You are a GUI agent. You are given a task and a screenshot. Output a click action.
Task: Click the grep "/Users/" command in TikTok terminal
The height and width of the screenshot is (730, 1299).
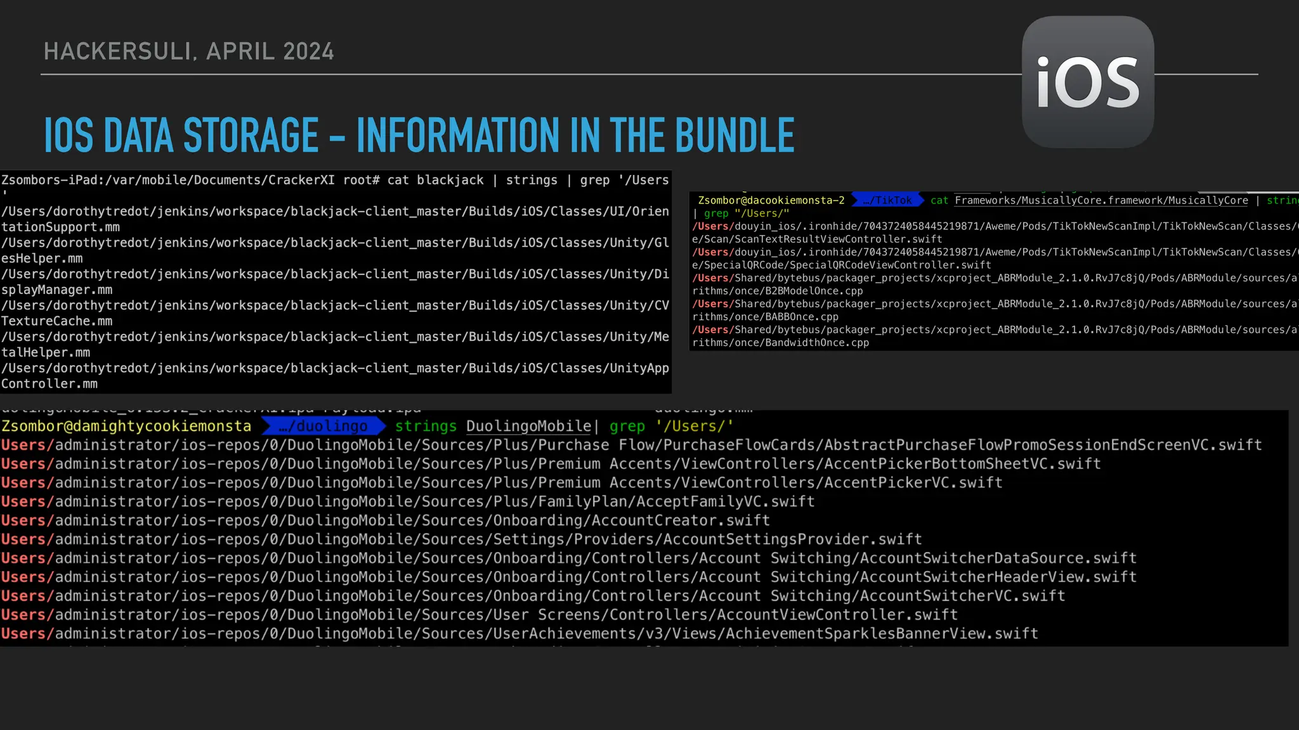coord(747,214)
